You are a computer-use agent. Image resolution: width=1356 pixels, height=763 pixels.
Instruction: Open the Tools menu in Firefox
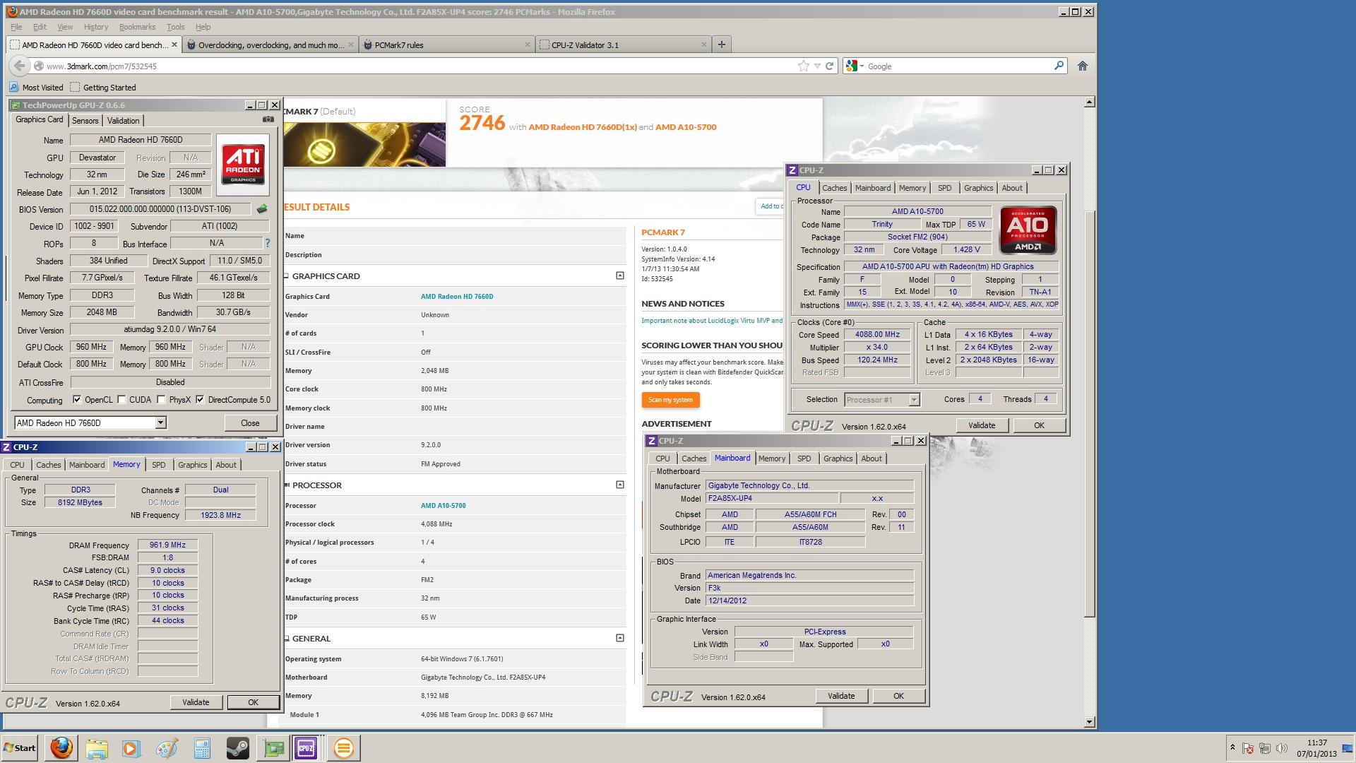(x=175, y=27)
